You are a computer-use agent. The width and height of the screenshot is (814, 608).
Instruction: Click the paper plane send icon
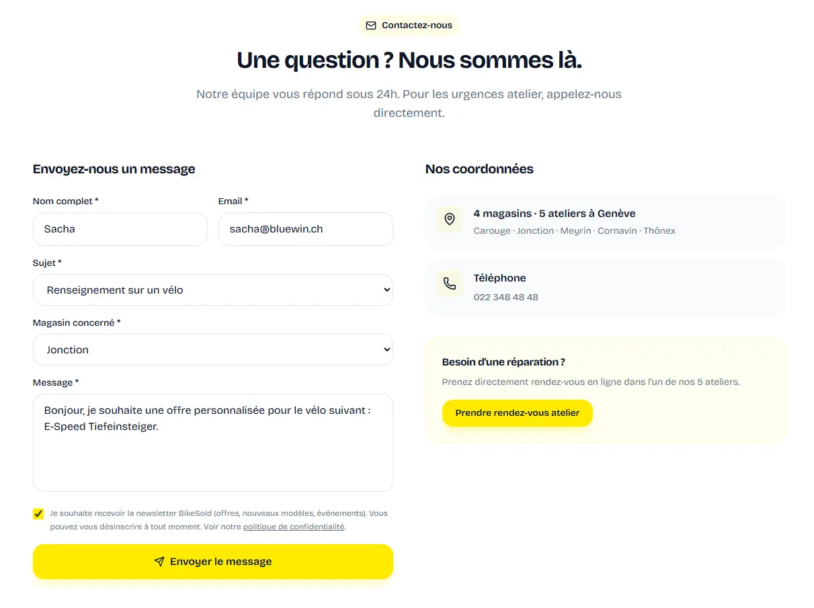[x=159, y=562]
